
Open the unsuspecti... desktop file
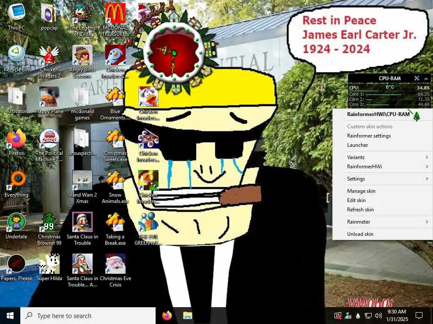click(x=82, y=142)
